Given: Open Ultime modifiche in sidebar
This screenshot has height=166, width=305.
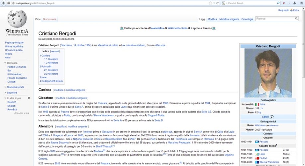Looking at the screenshot, I should [x=14, y=47].
